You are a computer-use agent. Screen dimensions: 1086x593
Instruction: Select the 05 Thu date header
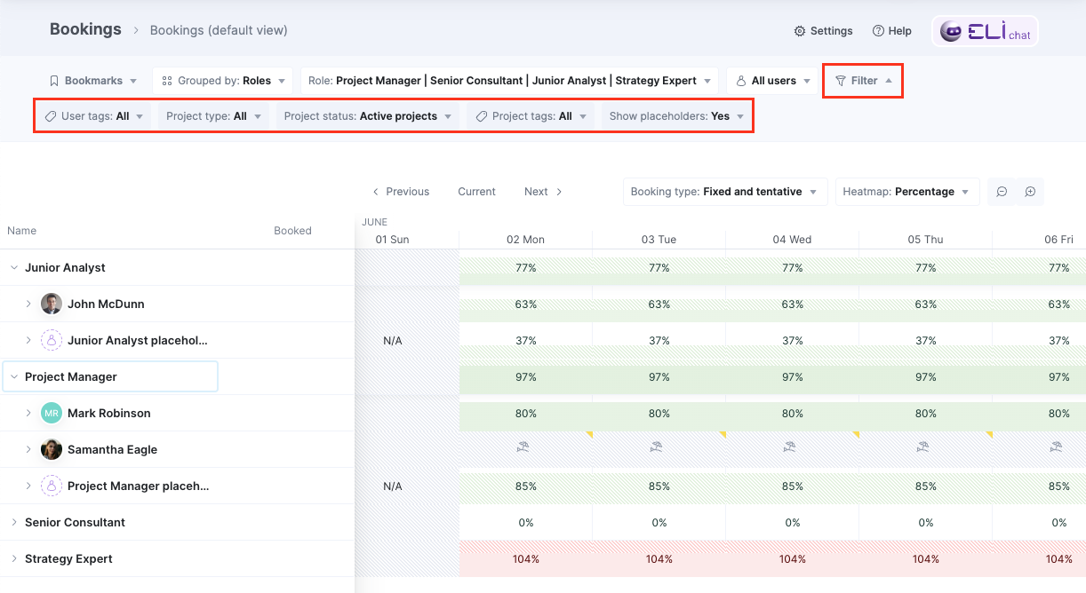(925, 240)
